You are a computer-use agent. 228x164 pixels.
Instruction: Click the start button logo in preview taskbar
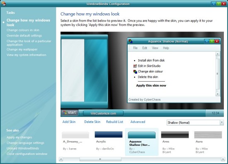point(65,113)
